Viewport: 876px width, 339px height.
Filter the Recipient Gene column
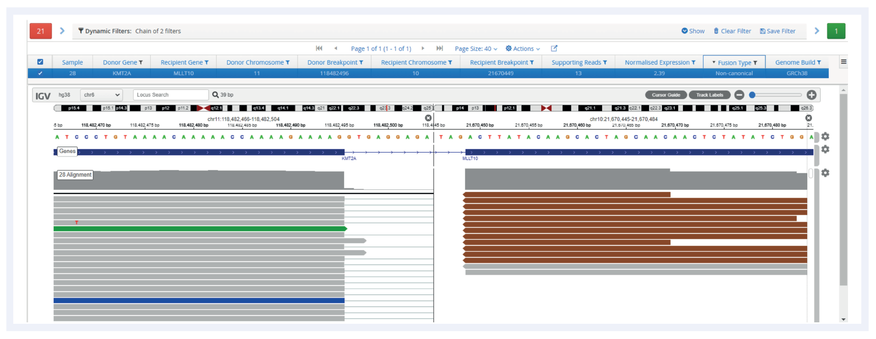207,62
